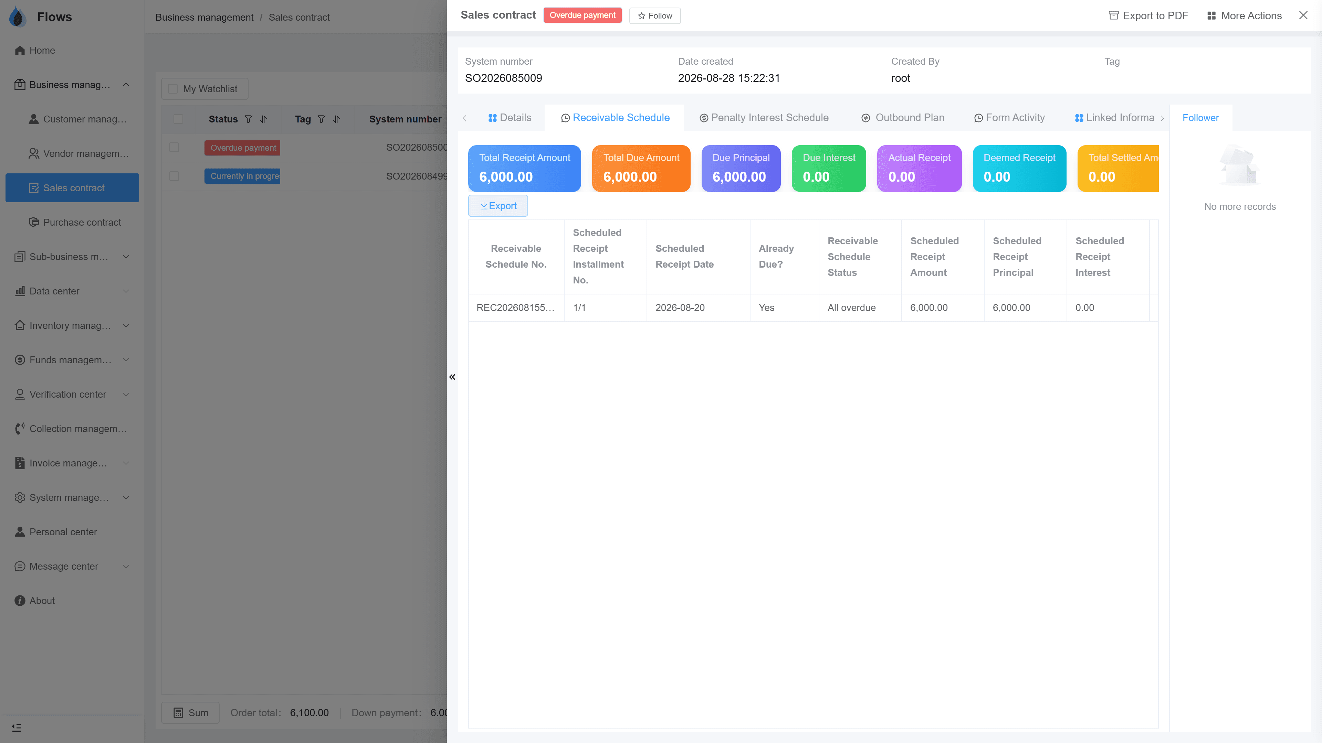Expand the Data center menu
1322x743 pixels.
click(x=72, y=291)
